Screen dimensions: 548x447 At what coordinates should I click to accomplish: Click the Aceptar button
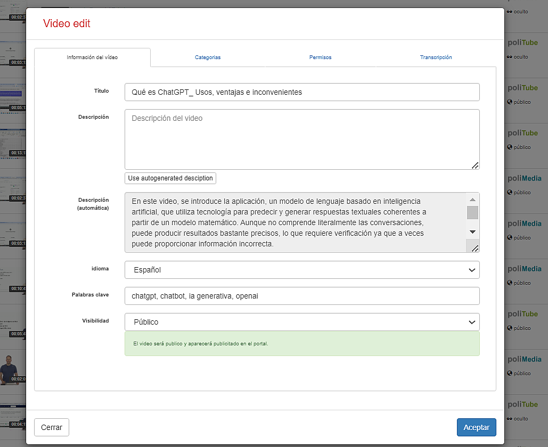[x=476, y=427]
